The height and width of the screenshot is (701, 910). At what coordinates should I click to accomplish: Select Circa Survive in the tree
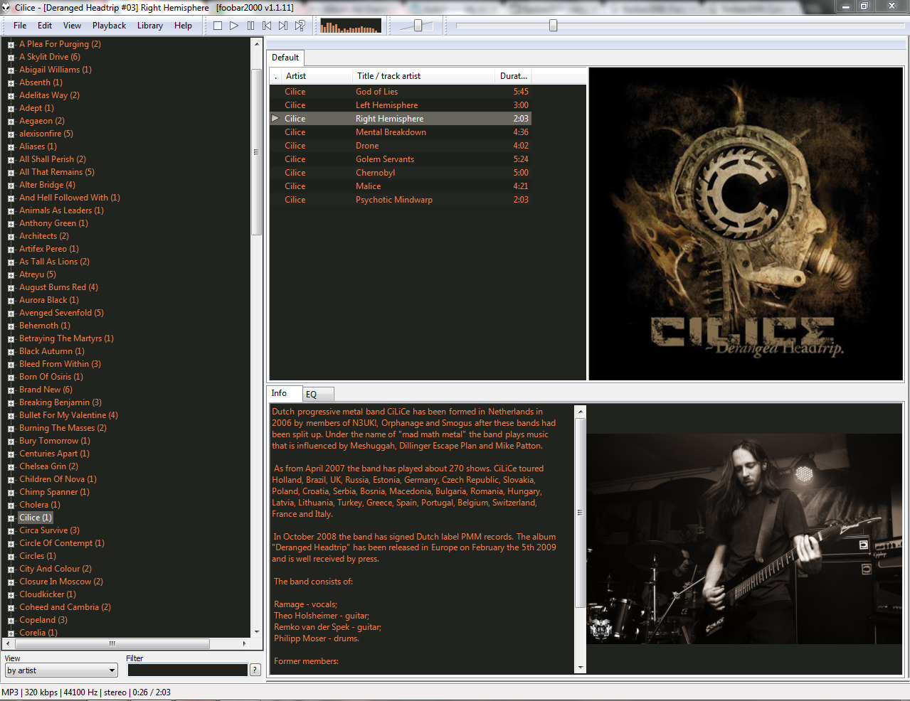[x=49, y=530]
